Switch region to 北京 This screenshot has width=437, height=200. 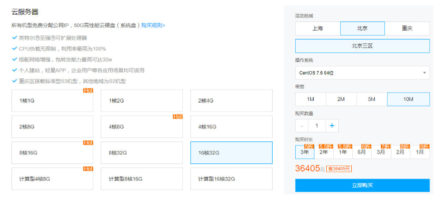click(x=362, y=28)
